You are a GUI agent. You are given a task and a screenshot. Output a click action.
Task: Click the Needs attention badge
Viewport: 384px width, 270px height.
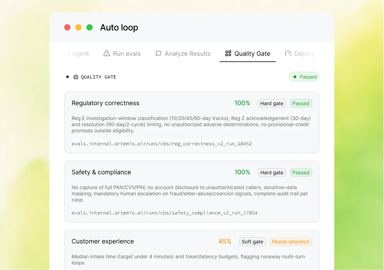click(291, 242)
